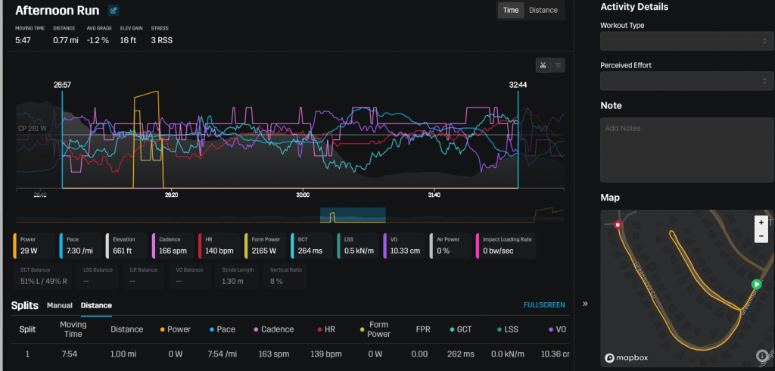This screenshot has height=371, width=775.
Task: Click the edit icon beside Afternoon Run title
Action: 114,11
